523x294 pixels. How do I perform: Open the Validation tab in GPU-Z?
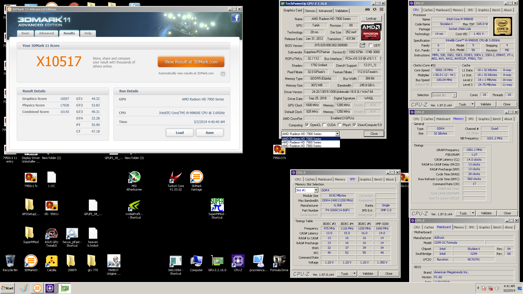(x=342, y=11)
